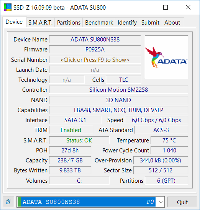Open the Identify tab
This screenshot has width=200, height=210.
pyautogui.click(x=127, y=23)
